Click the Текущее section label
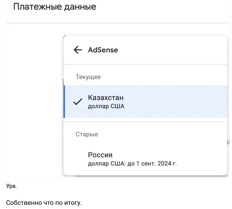Viewport: 232px width, 209px height. pyautogui.click(x=88, y=77)
